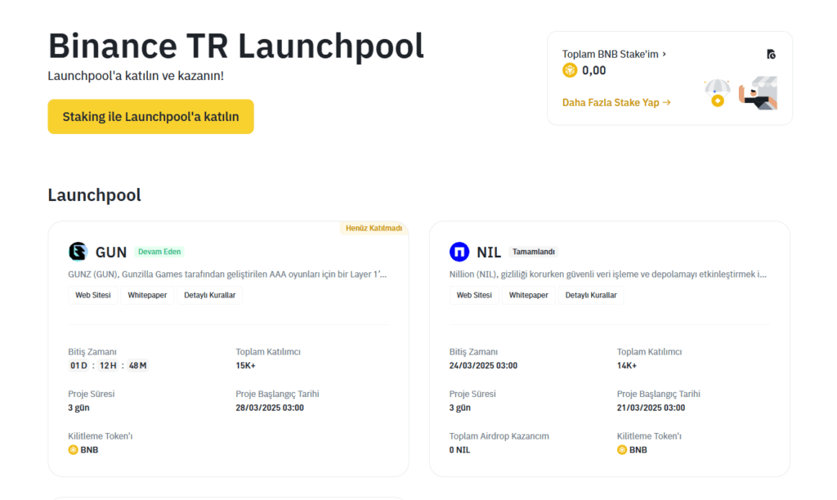Follow the Daha Fazla Stake Yap link
Viewport: 837px width, 500px height.
[x=616, y=102]
